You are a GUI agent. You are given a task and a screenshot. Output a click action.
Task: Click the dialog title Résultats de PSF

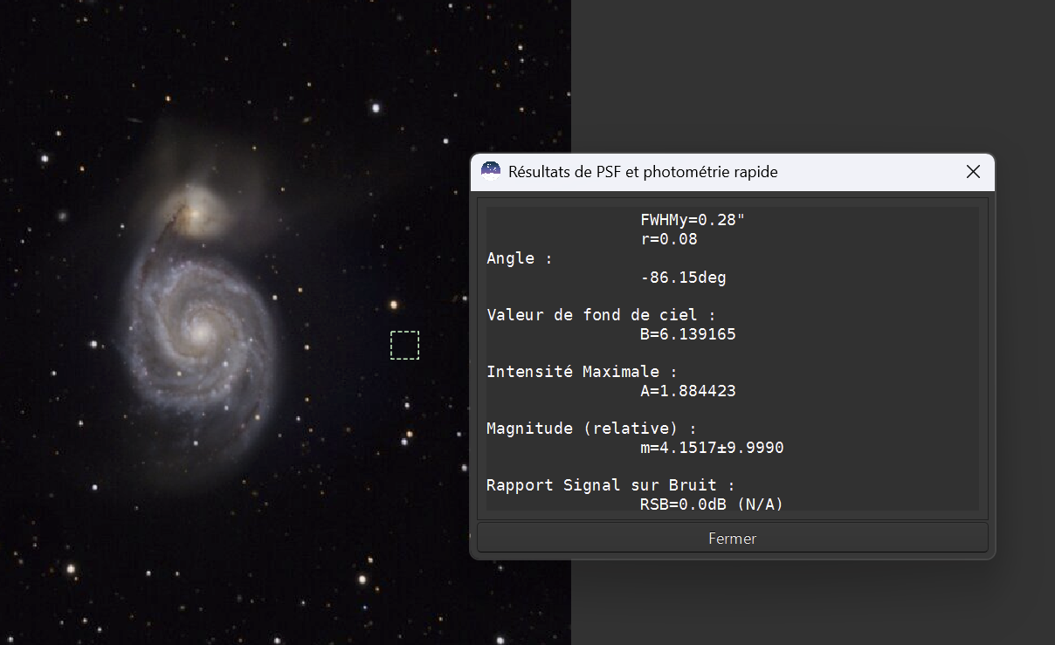click(643, 172)
